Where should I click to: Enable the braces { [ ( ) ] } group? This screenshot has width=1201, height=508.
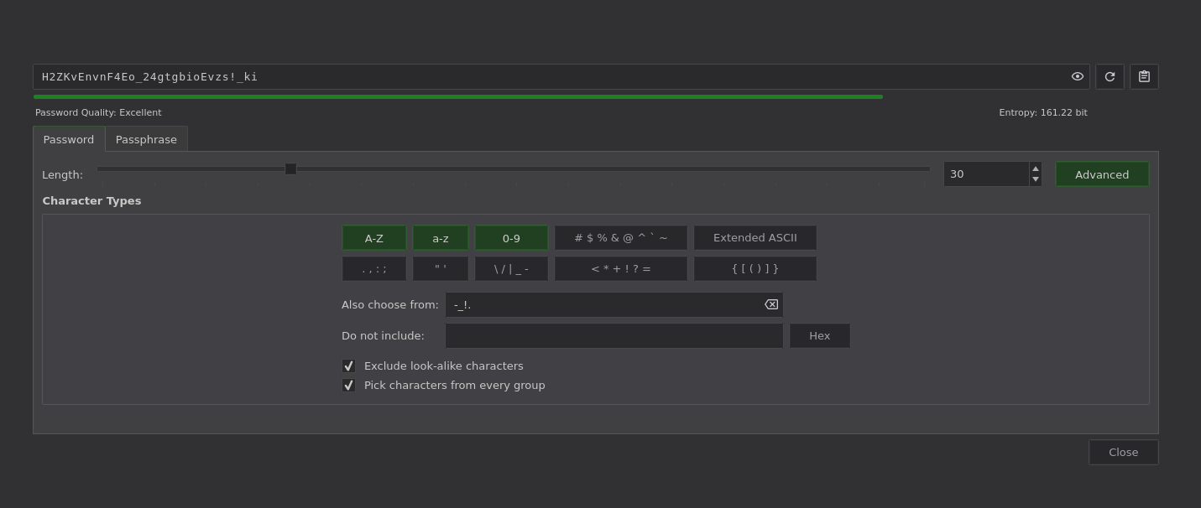[755, 268]
